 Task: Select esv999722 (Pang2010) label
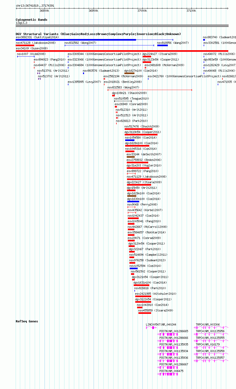[143, 171]
